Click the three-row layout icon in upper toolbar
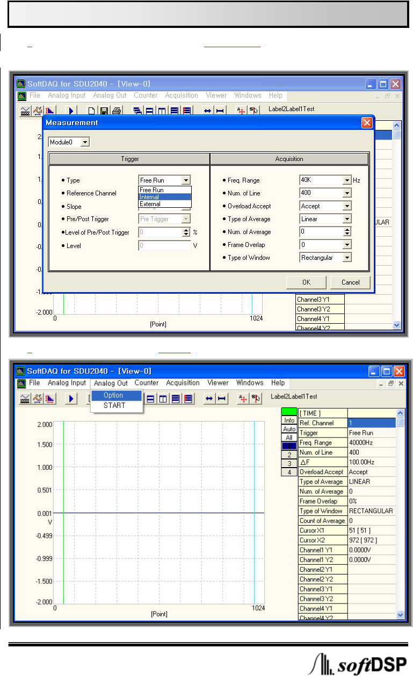Screen dimensions: 413x677 tap(175, 111)
